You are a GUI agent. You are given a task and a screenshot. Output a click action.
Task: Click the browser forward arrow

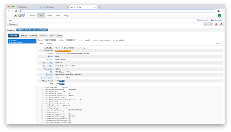pyautogui.click(x=12, y=11)
